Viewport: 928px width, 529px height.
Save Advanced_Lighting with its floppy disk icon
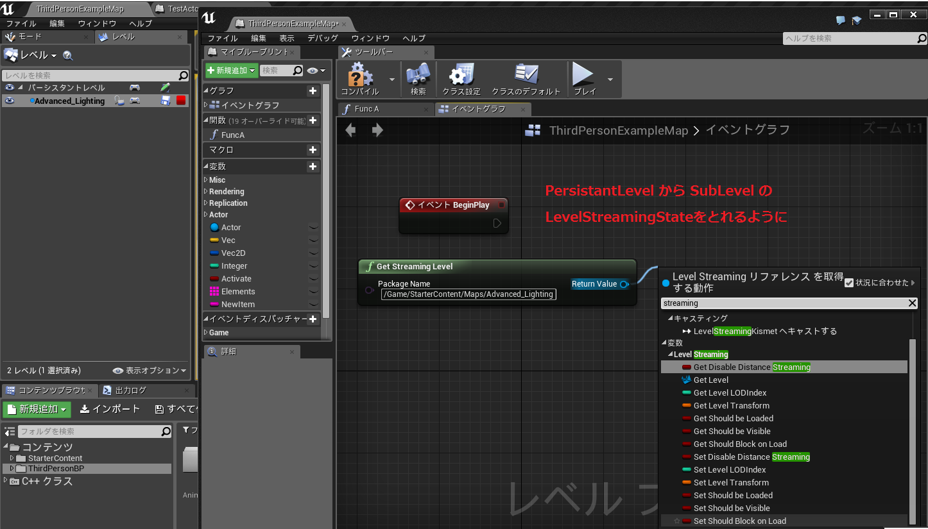pos(166,101)
